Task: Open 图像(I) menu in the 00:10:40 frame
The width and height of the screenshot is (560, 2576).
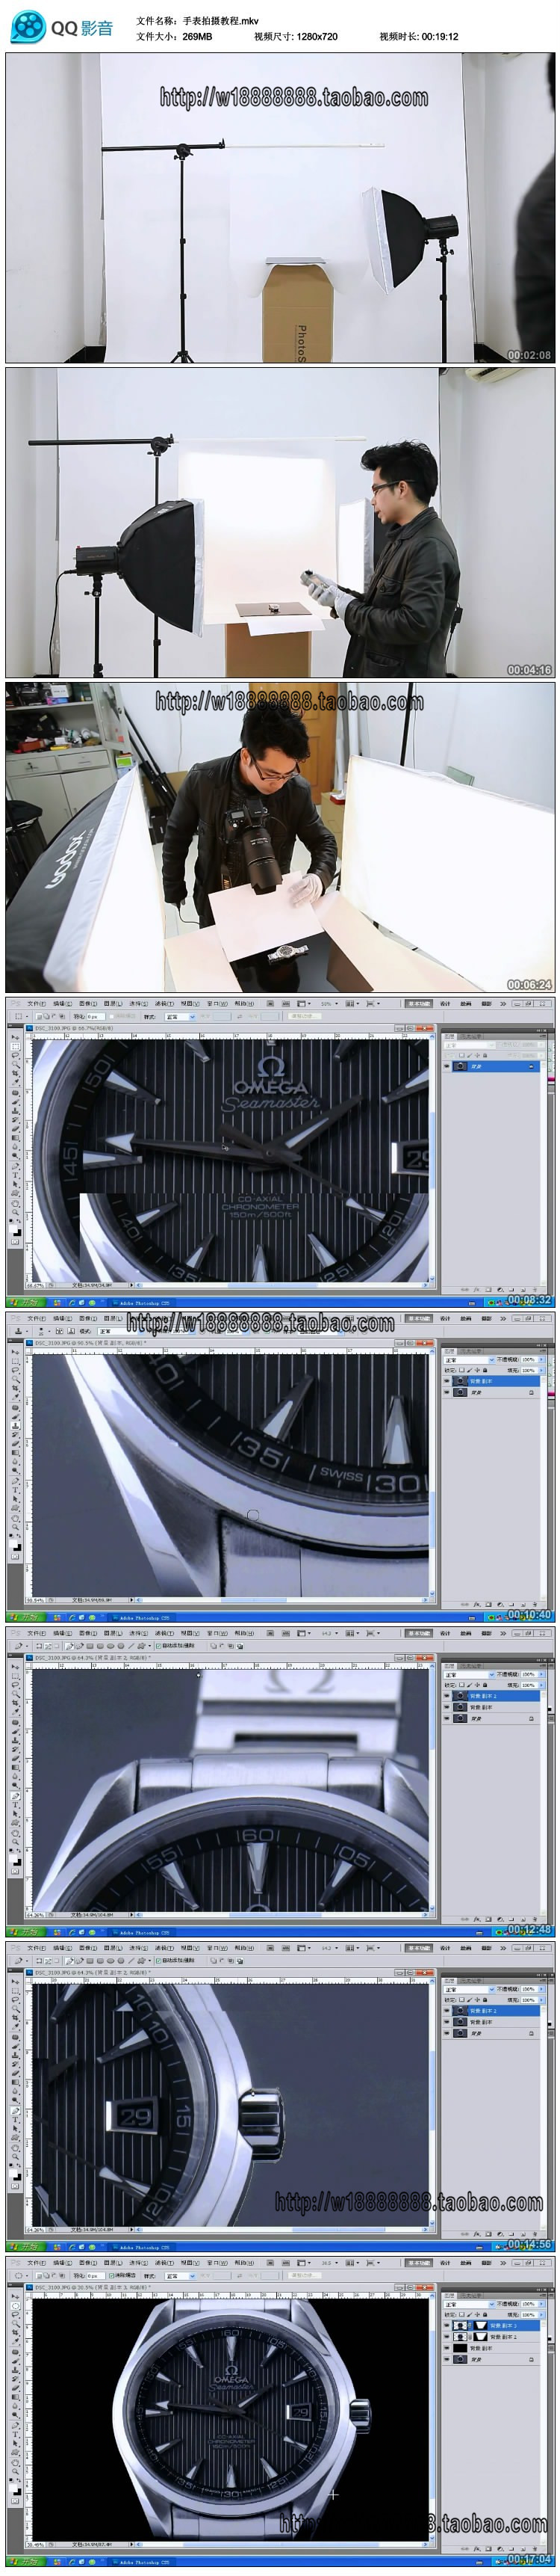Action: click(88, 1318)
